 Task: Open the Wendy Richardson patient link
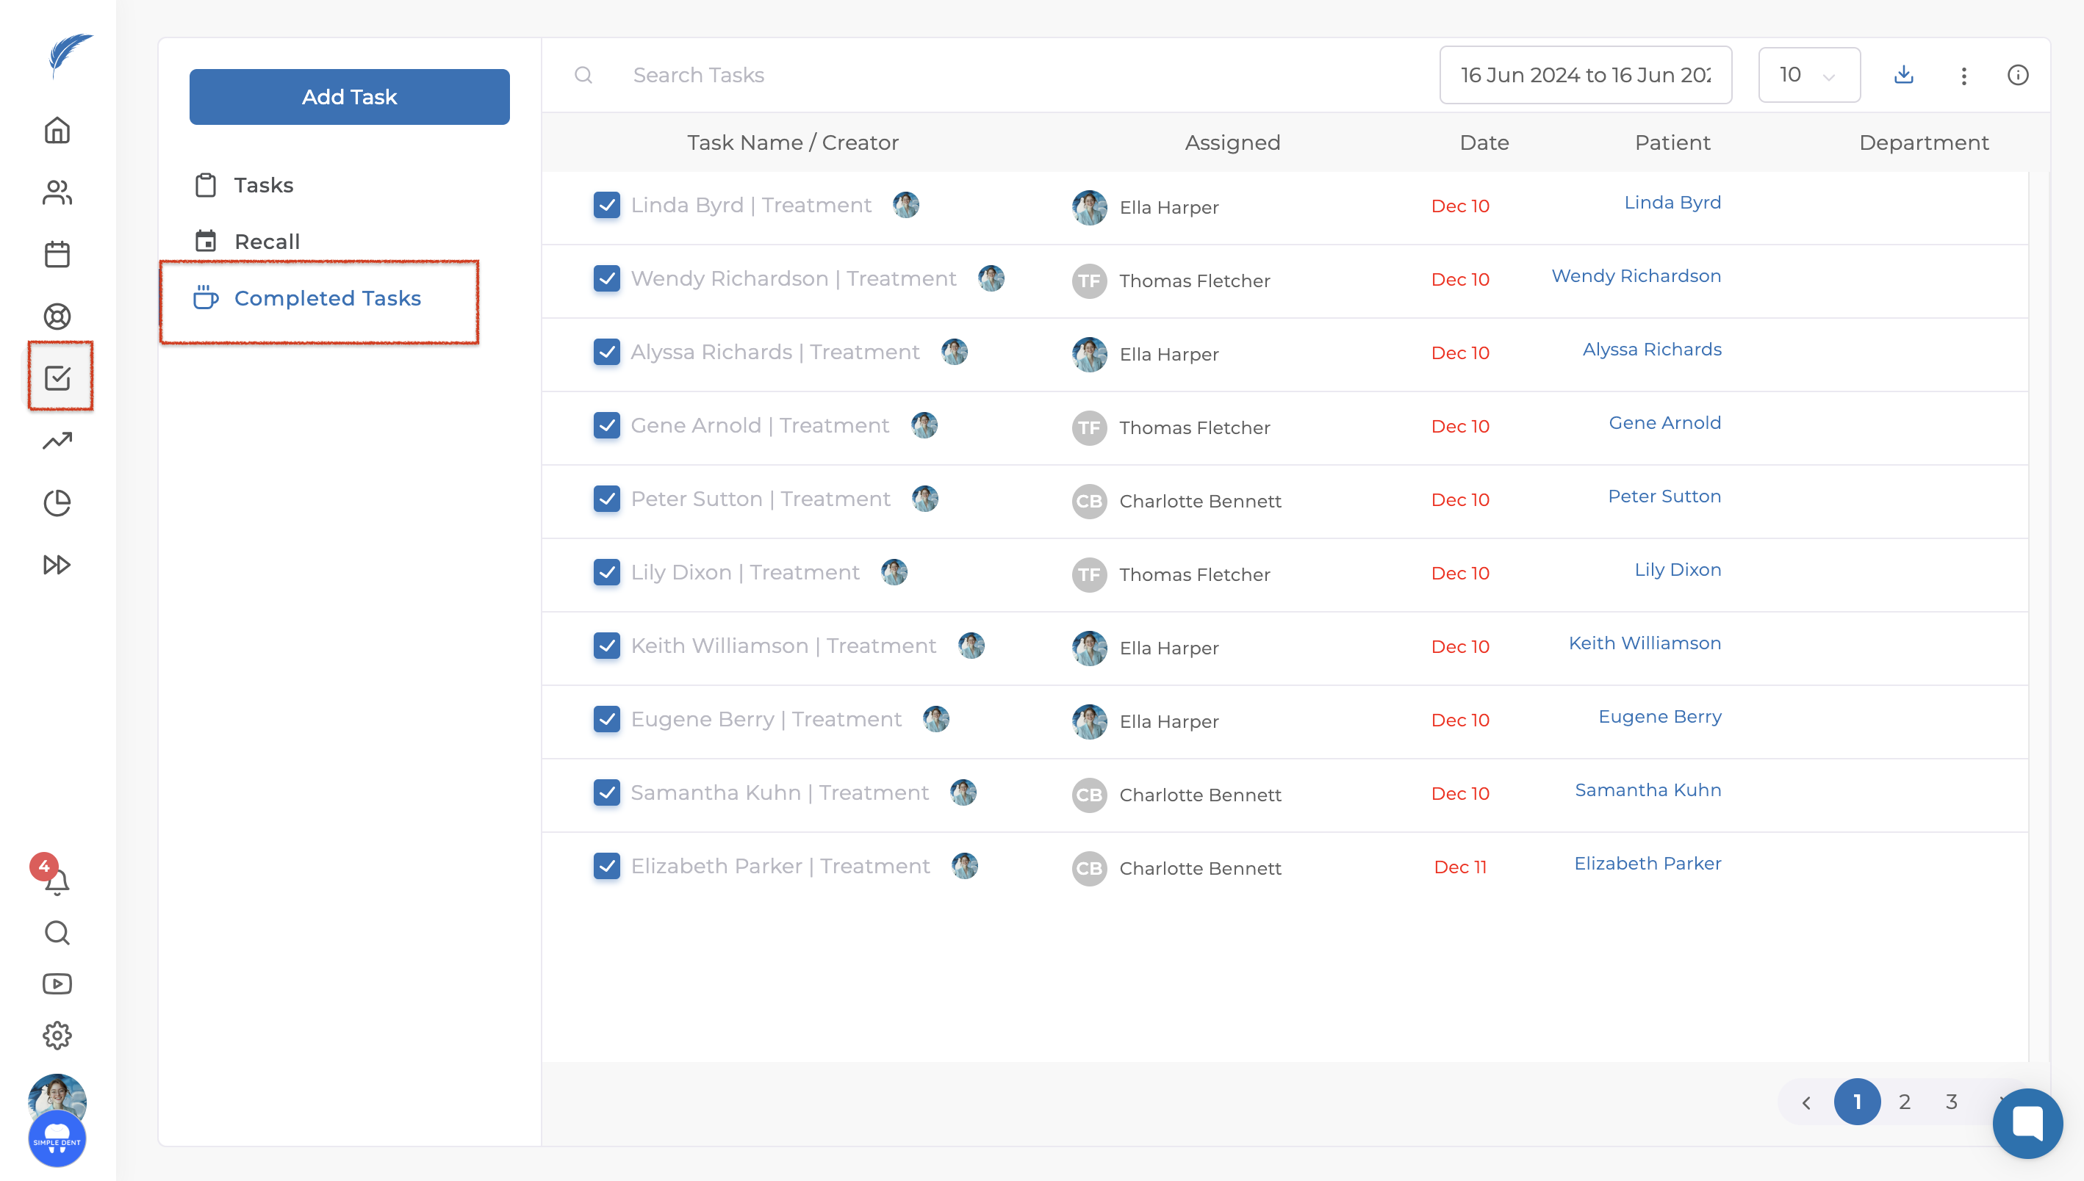click(1635, 275)
